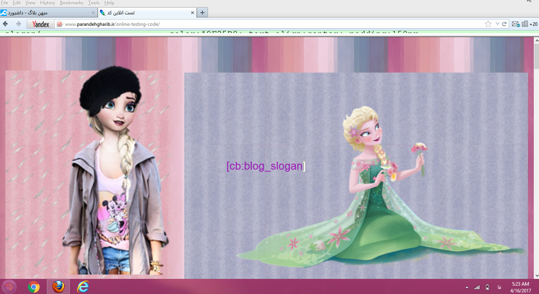
Task: Reload the current page
Action: [504, 24]
